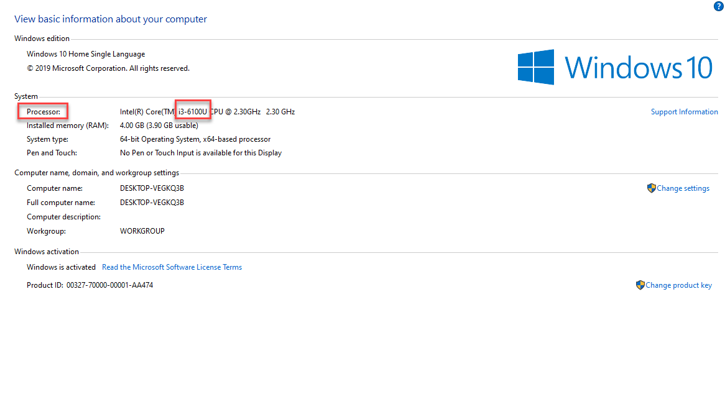The height and width of the screenshot is (412, 725).
Task: Open the Change product key link
Action: (x=678, y=285)
